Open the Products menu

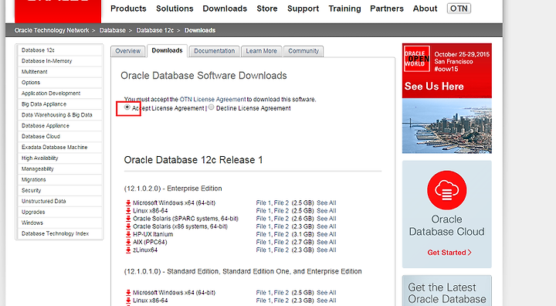click(x=128, y=8)
